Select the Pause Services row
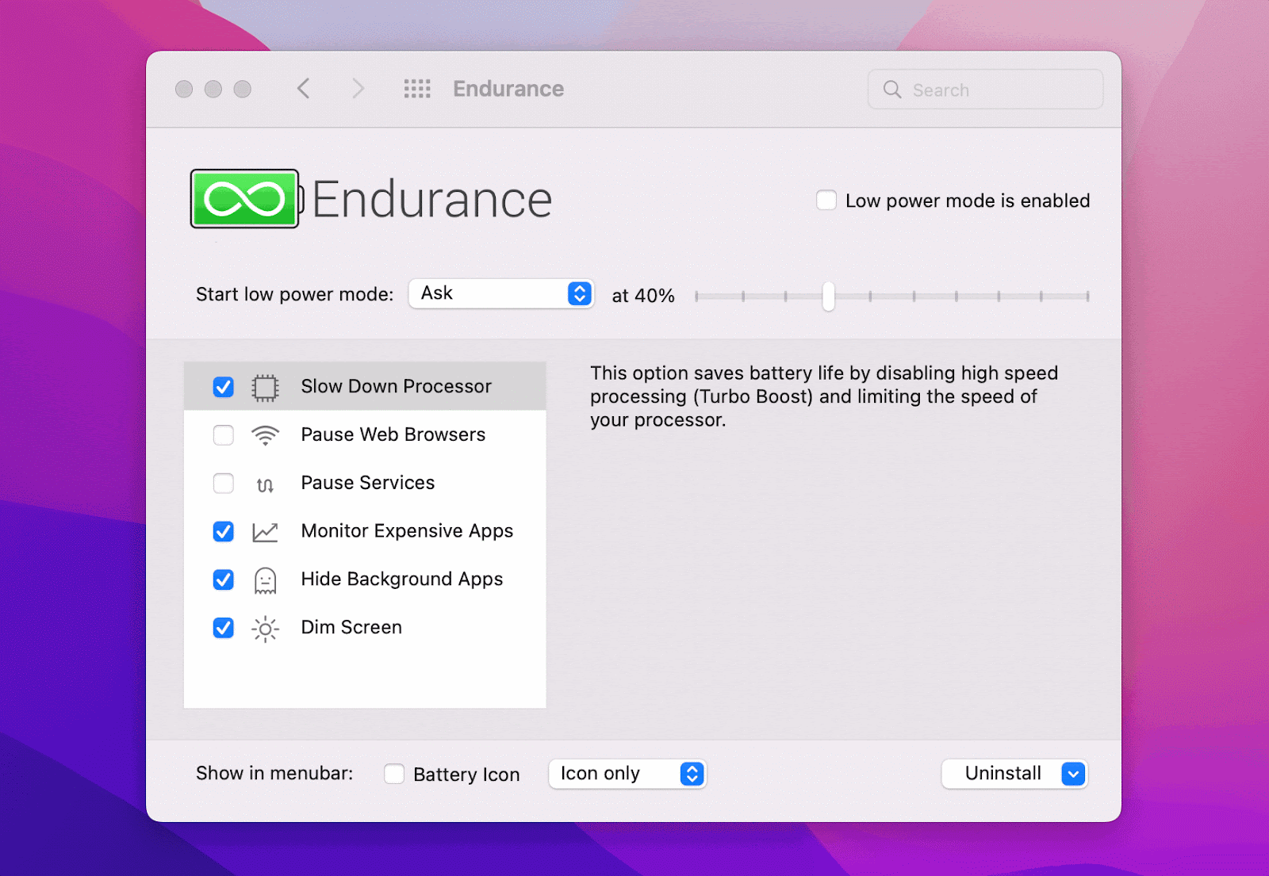1269x876 pixels. point(365,484)
